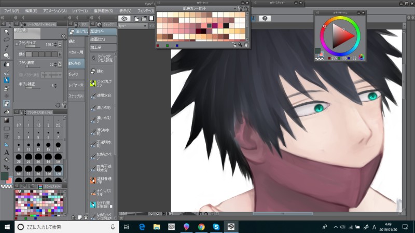This screenshot has height=233, width=415.
Task: Select ベクター用 eraser sub tool
Action: tap(76, 52)
